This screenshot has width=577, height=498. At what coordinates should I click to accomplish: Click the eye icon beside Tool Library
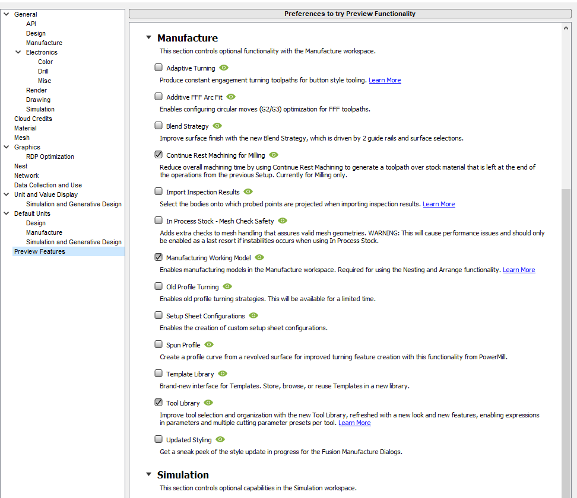[x=208, y=403]
